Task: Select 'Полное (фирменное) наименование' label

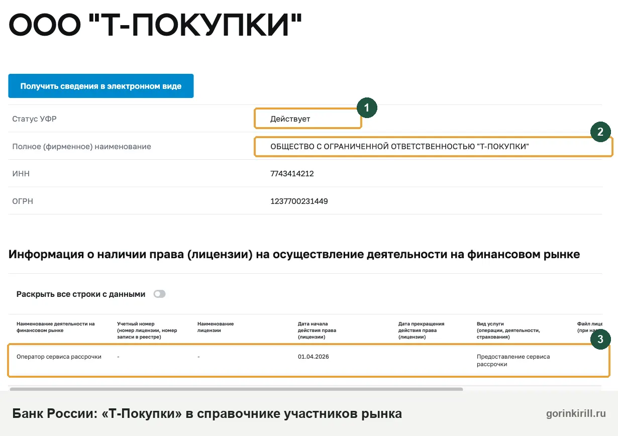Action: (81, 147)
